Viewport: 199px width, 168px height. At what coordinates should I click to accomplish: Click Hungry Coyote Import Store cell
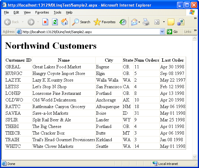click(64, 73)
